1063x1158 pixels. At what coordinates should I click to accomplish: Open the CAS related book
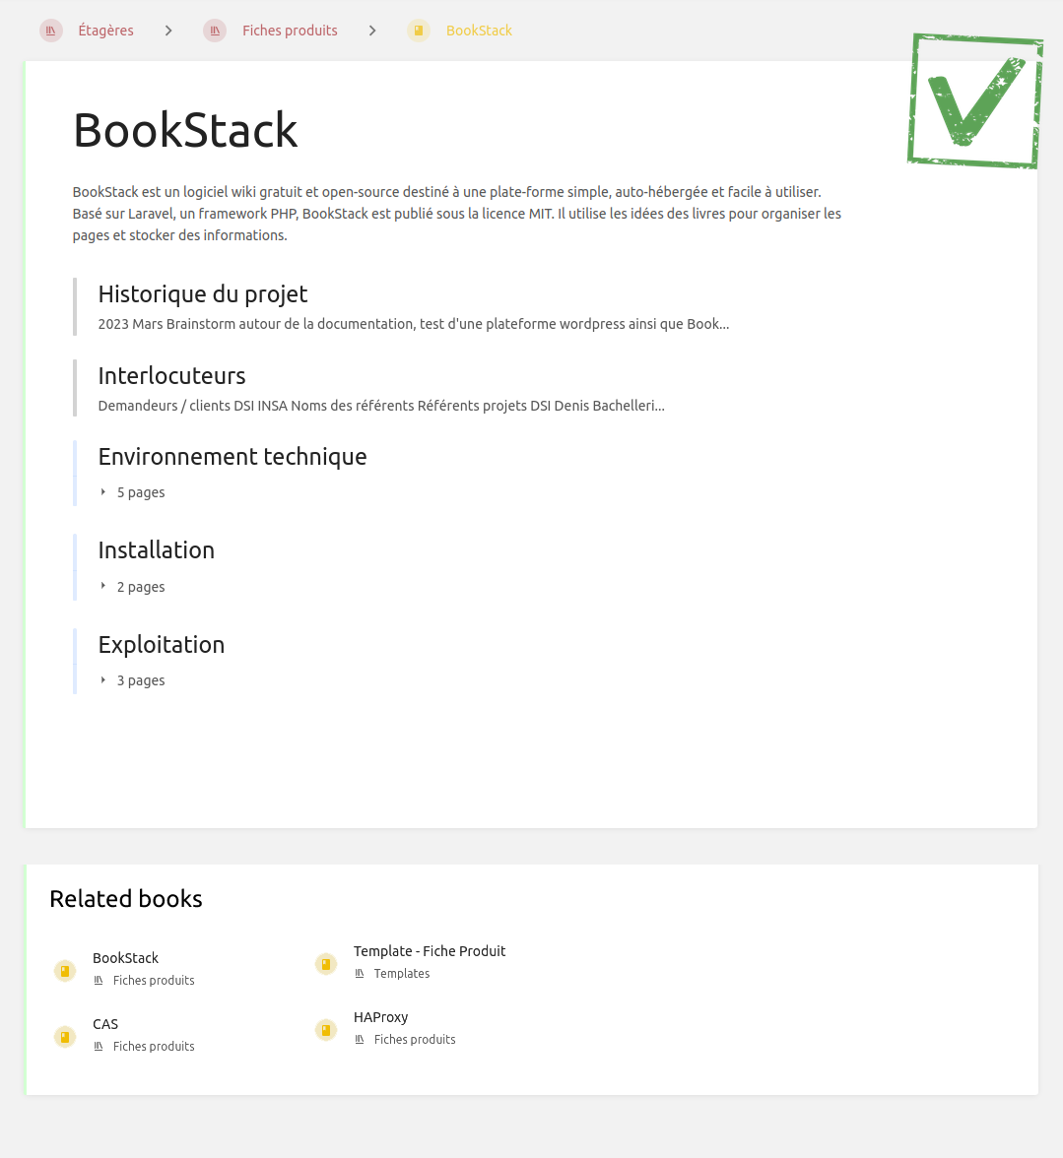click(105, 1024)
